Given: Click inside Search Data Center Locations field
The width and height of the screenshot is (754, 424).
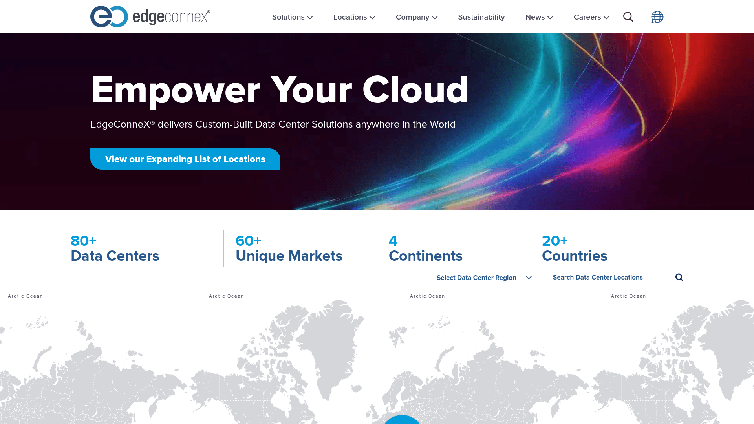Looking at the screenshot, I should [x=598, y=277].
